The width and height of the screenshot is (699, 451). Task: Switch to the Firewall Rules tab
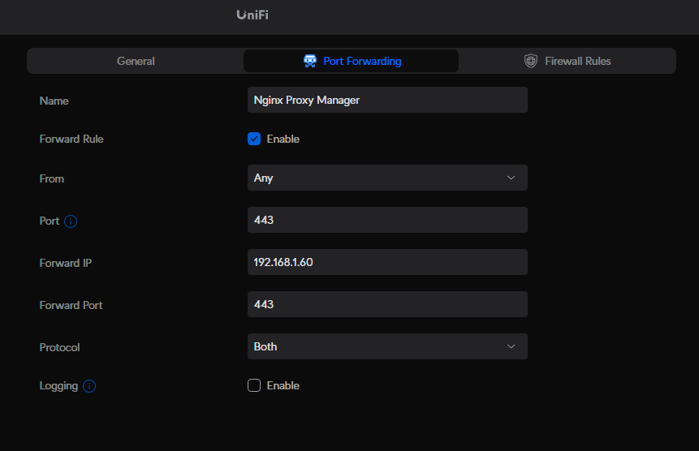(567, 61)
